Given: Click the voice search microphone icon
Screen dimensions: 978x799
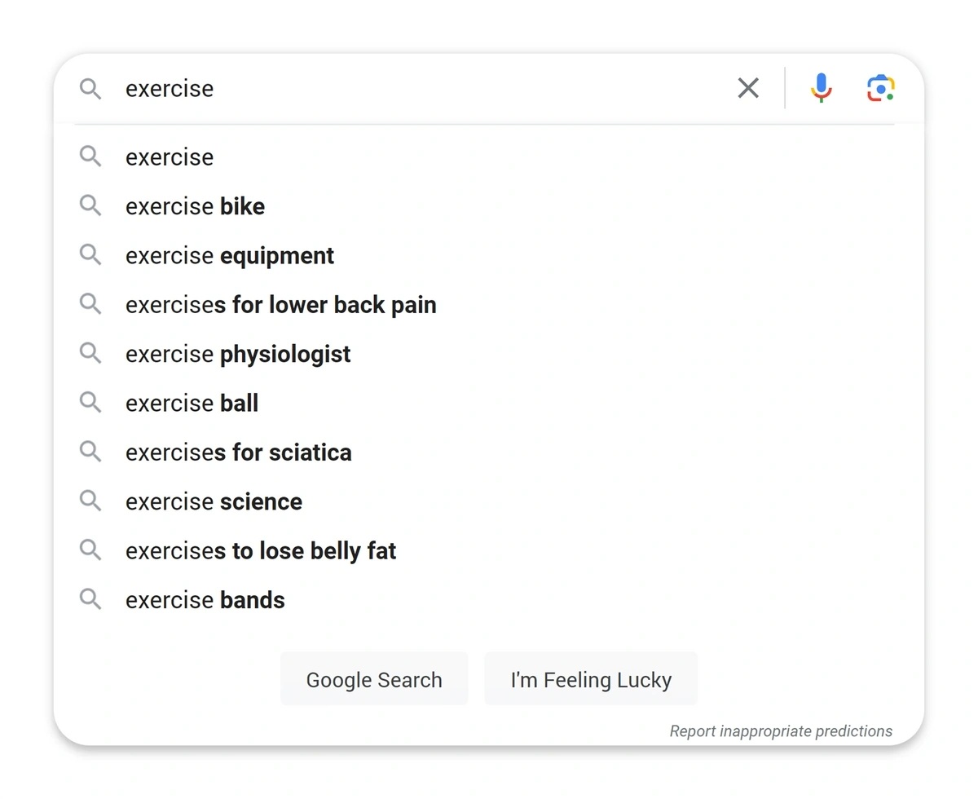Looking at the screenshot, I should click(x=821, y=88).
